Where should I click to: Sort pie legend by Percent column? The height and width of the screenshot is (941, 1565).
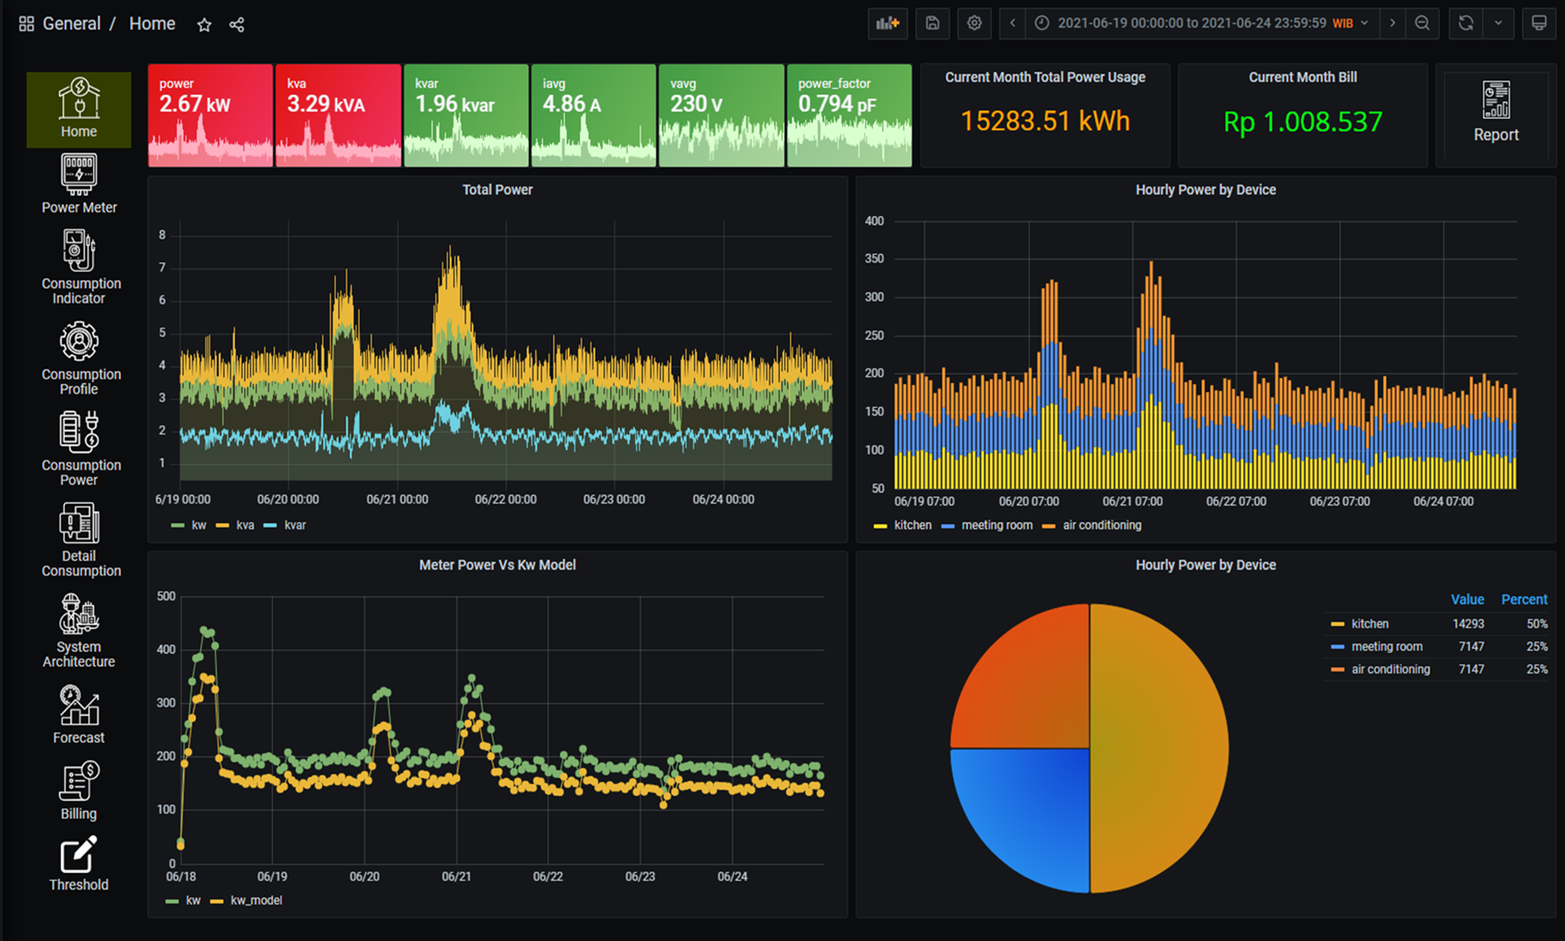pos(1524,599)
